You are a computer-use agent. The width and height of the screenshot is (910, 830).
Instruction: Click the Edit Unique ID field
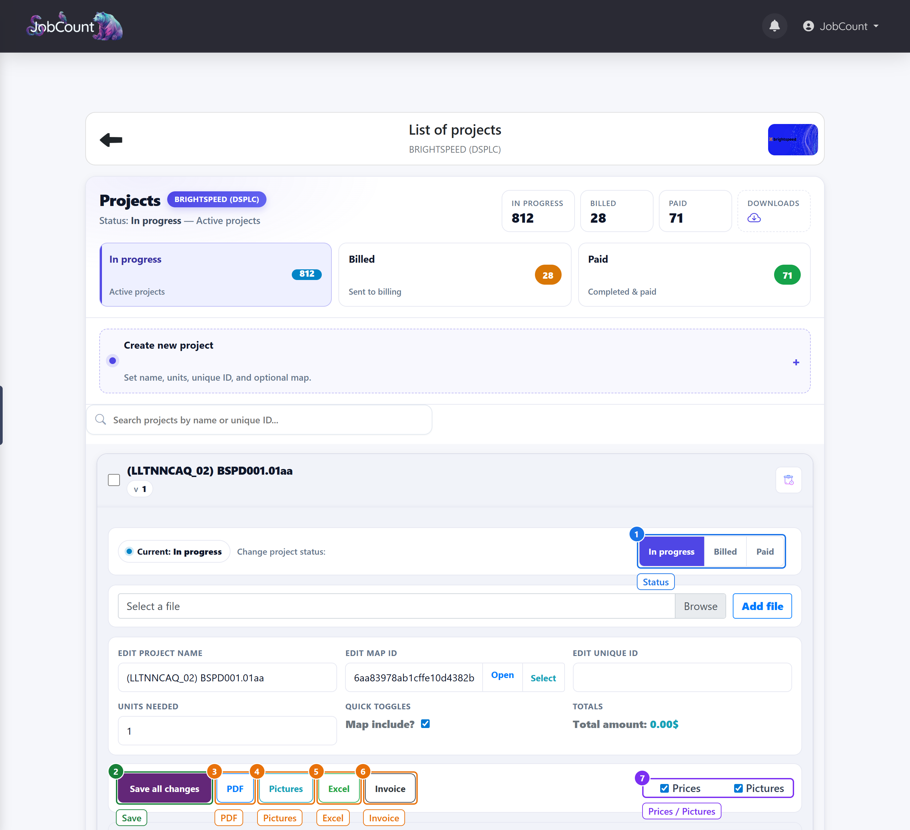pos(682,677)
